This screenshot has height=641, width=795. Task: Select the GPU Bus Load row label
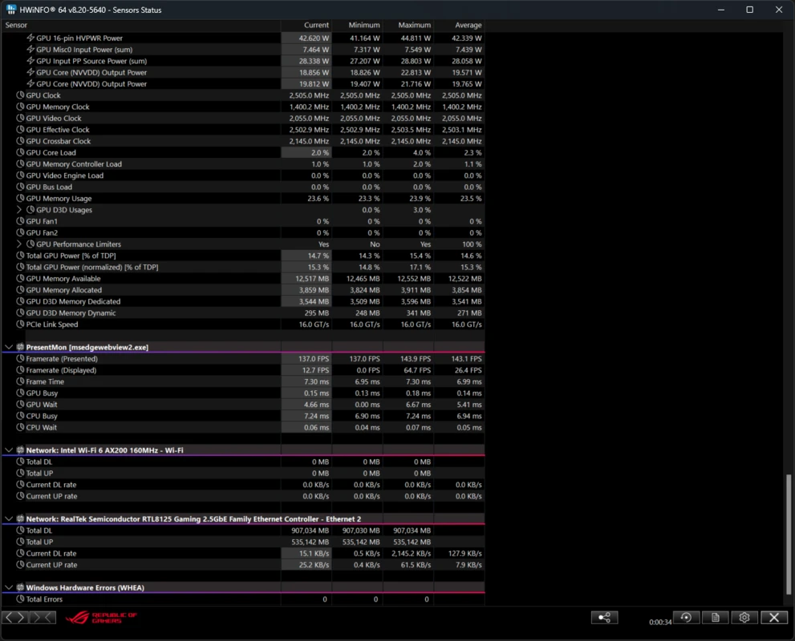click(x=49, y=187)
